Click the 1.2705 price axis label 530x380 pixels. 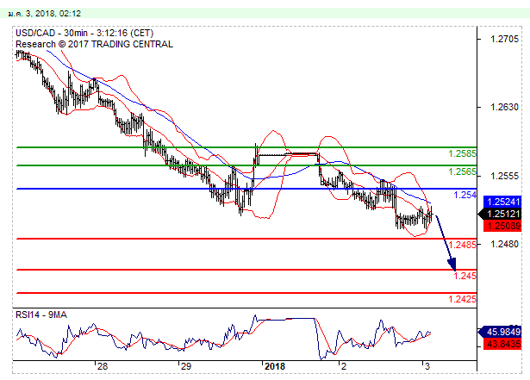504,40
